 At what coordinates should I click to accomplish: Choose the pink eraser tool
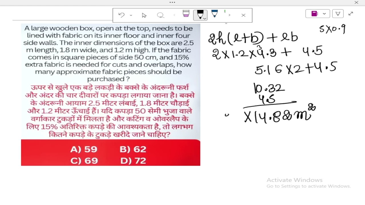(x=186, y=14)
